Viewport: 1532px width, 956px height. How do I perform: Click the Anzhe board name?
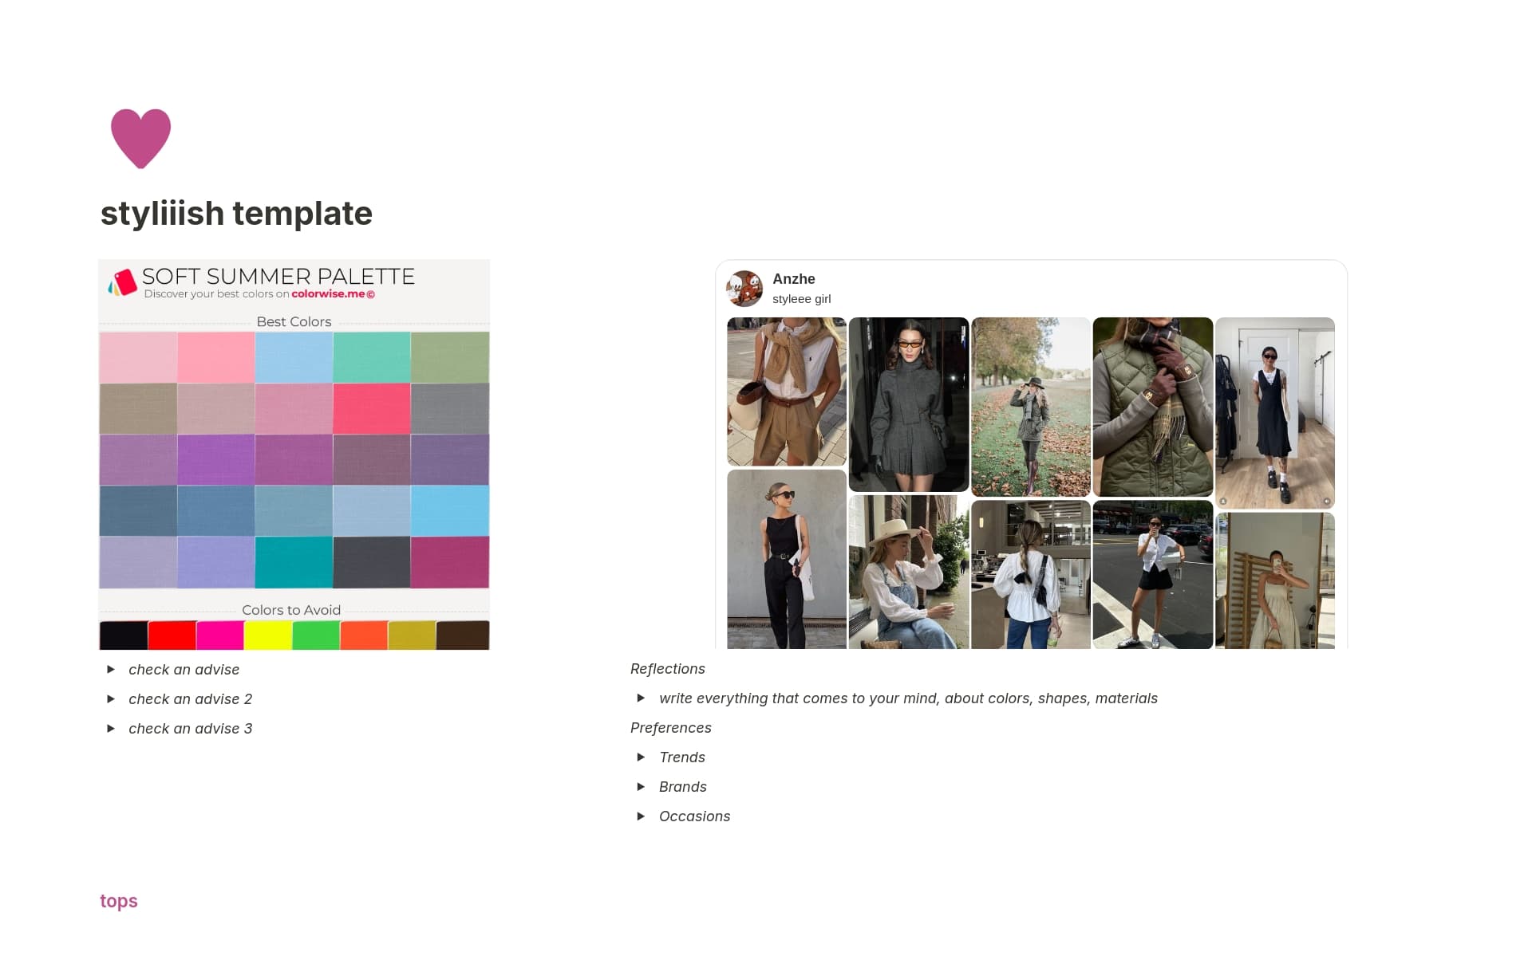point(793,279)
